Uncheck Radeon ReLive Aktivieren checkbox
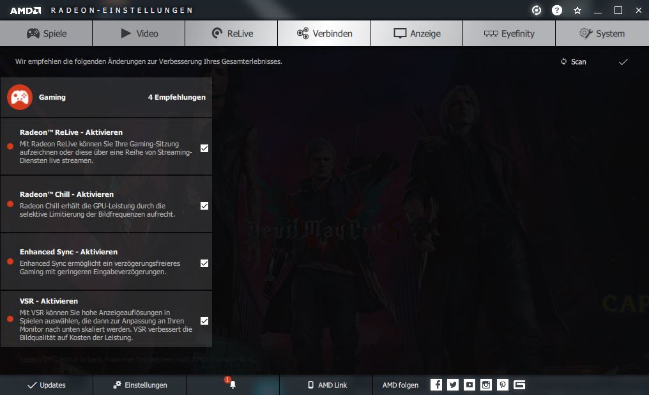The width and height of the screenshot is (649, 395). [x=204, y=148]
